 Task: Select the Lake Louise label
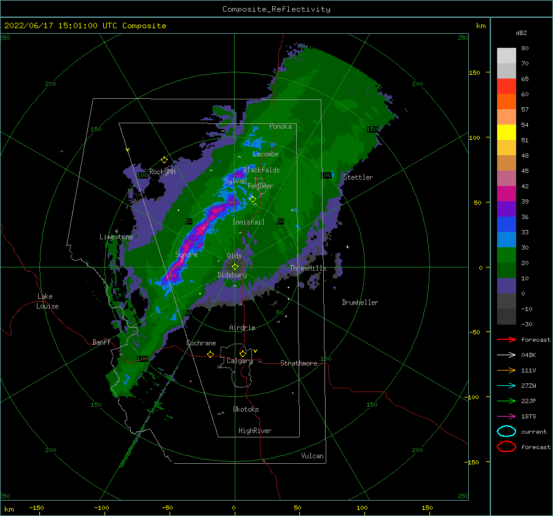tap(47, 301)
